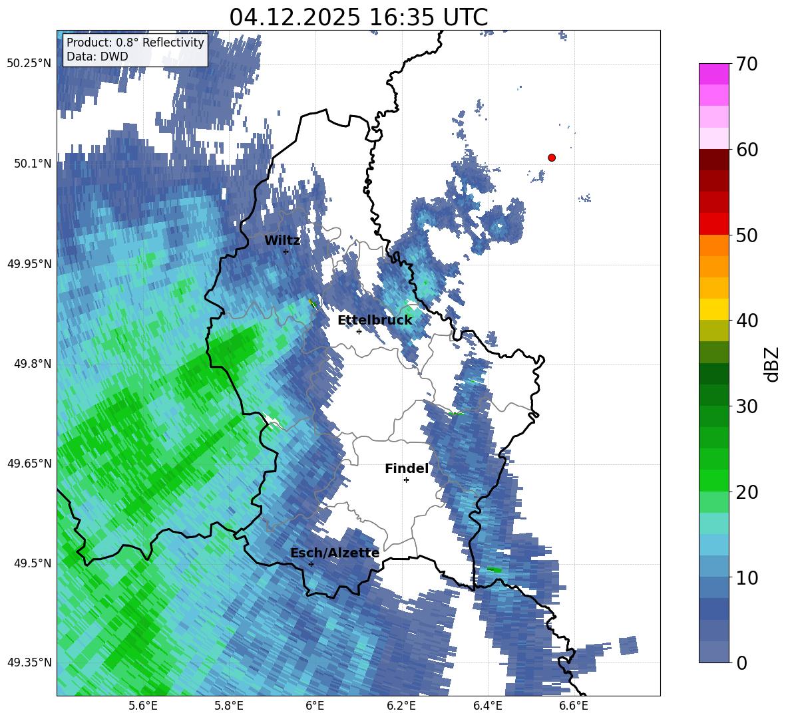Click the 50 label on colorbar
Screen dimensions: 788x719
tap(747, 235)
